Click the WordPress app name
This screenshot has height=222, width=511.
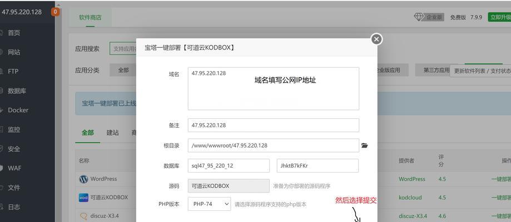[x=103, y=179]
